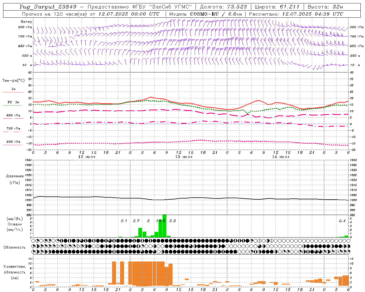Click the Долгота: 73.523 value
This screenshot has width=365, height=292.
(x=223, y=7)
